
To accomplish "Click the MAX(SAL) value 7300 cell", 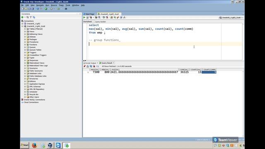I will [x=95, y=72].
